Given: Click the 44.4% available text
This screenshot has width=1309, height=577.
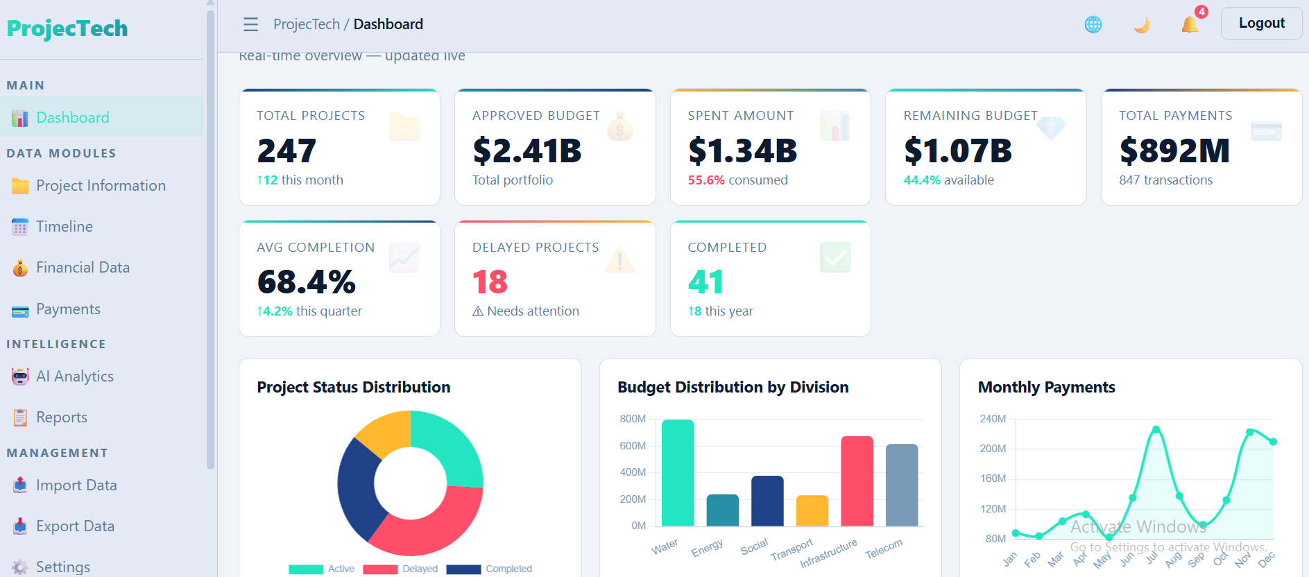Looking at the screenshot, I should 948,180.
